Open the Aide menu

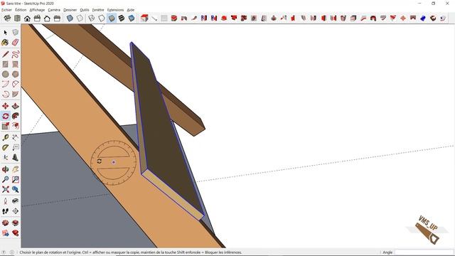131,10
